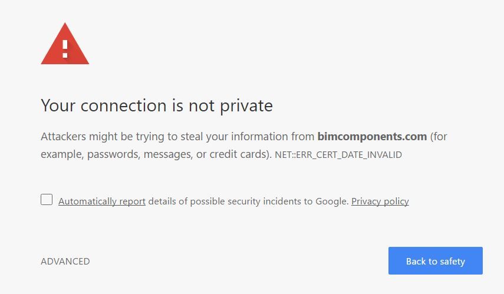
Task: Click the word "Google" in the report line
Action: 331,201
